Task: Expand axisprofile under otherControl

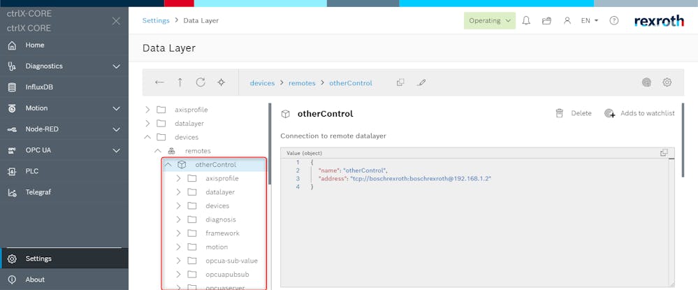Action: 178,179
